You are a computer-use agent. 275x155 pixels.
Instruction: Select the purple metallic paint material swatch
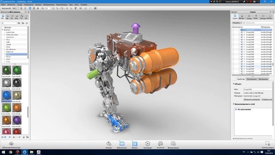coord(17,120)
